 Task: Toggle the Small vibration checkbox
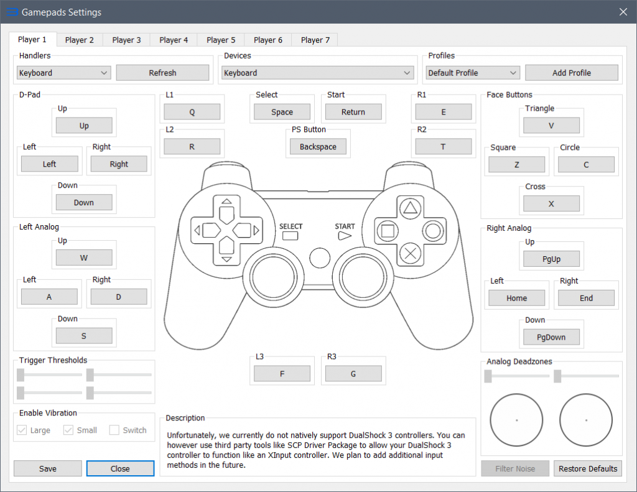coord(68,430)
